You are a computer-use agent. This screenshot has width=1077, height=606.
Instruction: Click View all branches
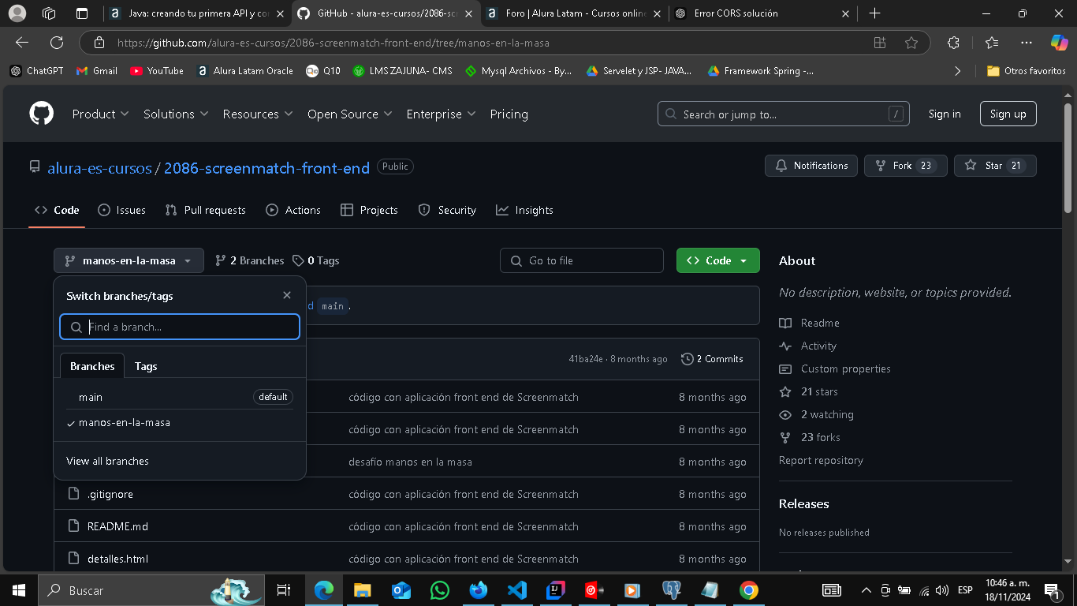[107, 461]
